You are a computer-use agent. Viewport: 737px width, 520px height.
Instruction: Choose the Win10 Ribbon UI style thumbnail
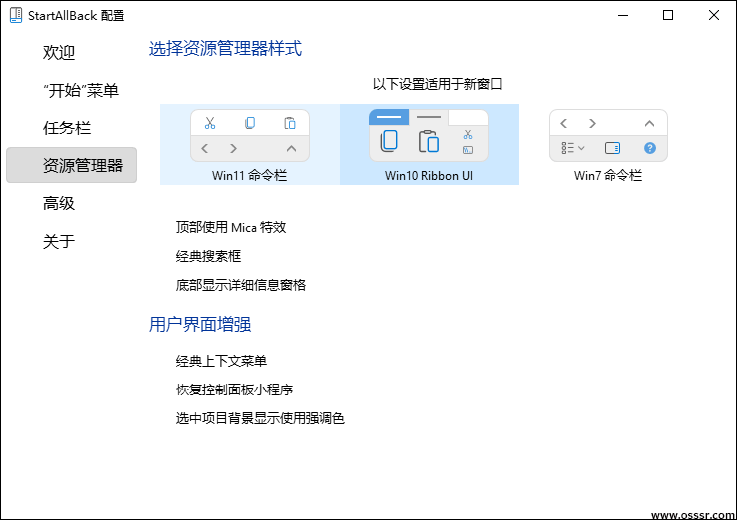click(429, 144)
